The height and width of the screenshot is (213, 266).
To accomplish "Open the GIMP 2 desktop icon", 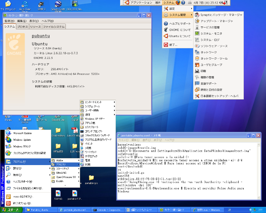I will point(41,5).
